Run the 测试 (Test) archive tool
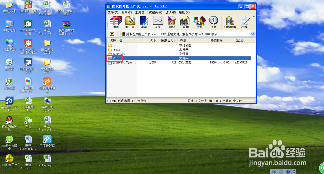 144,22
